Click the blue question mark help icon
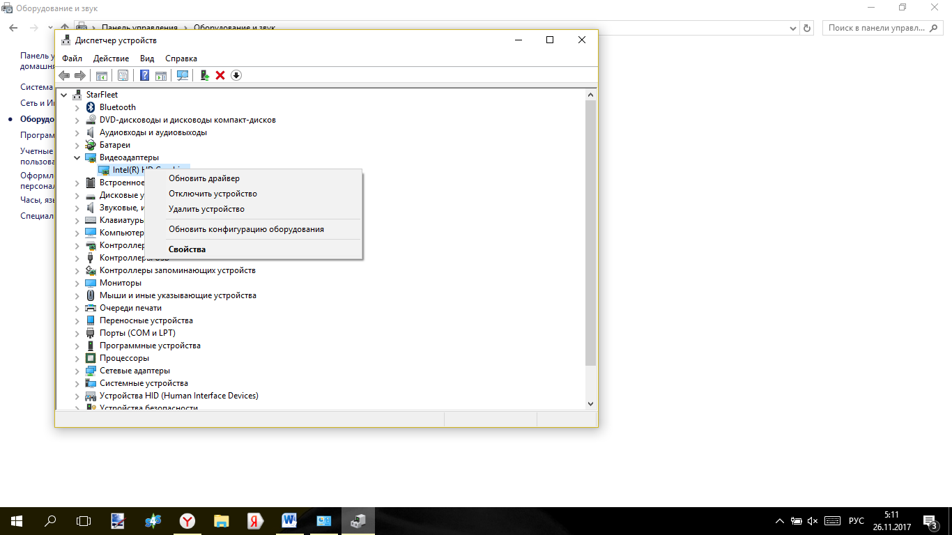This screenshot has height=535, width=952. [x=145, y=75]
